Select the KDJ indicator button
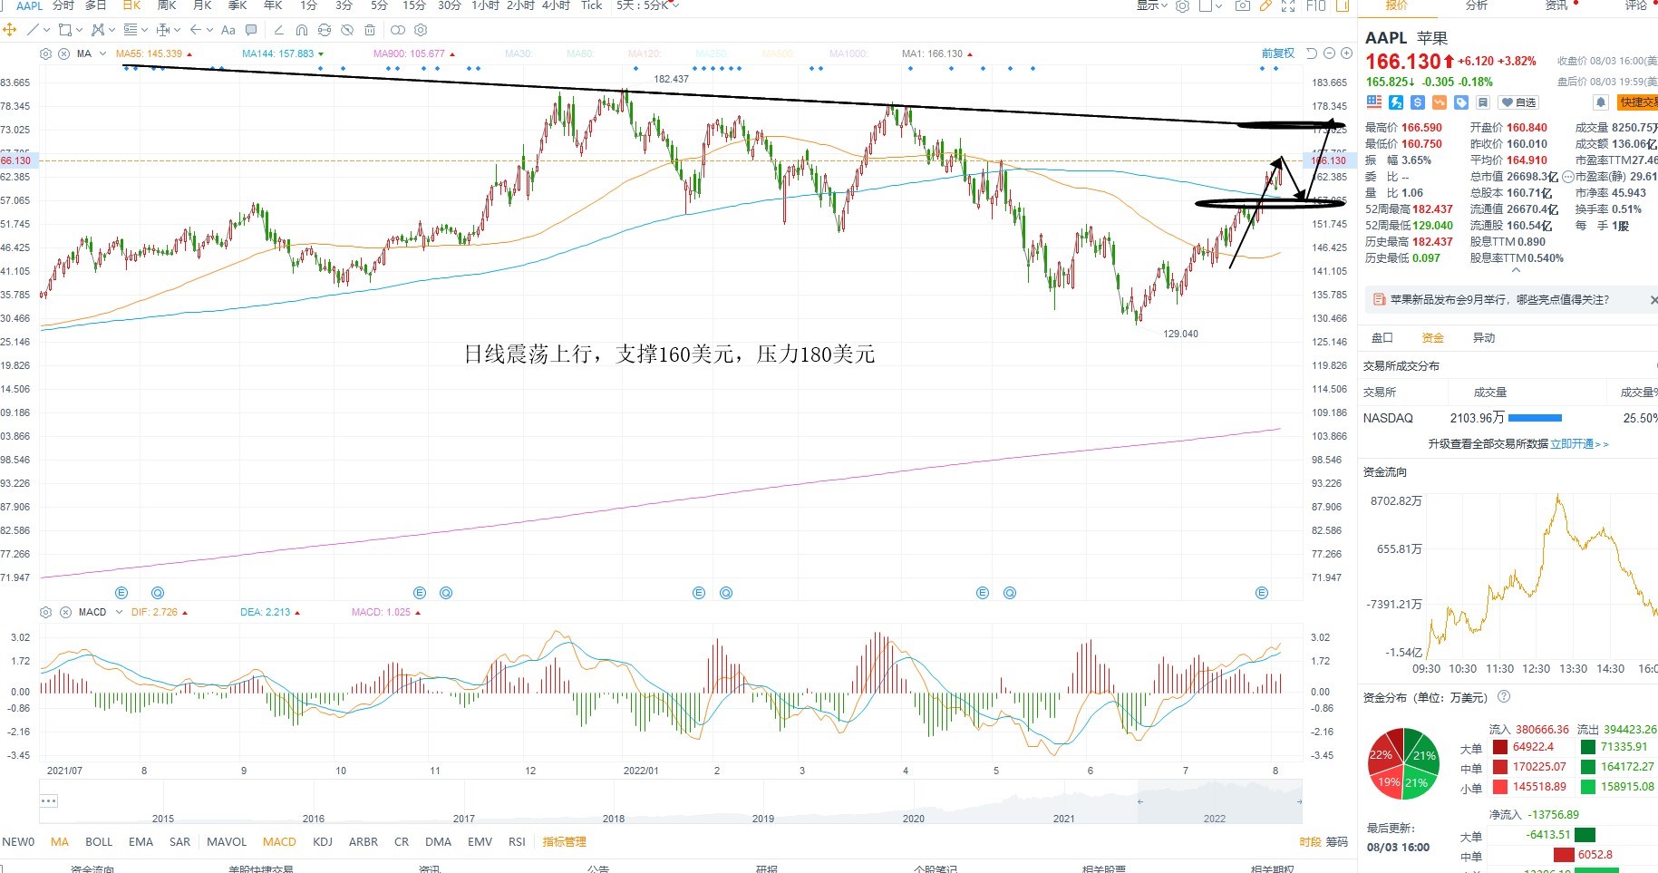 pos(323,842)
